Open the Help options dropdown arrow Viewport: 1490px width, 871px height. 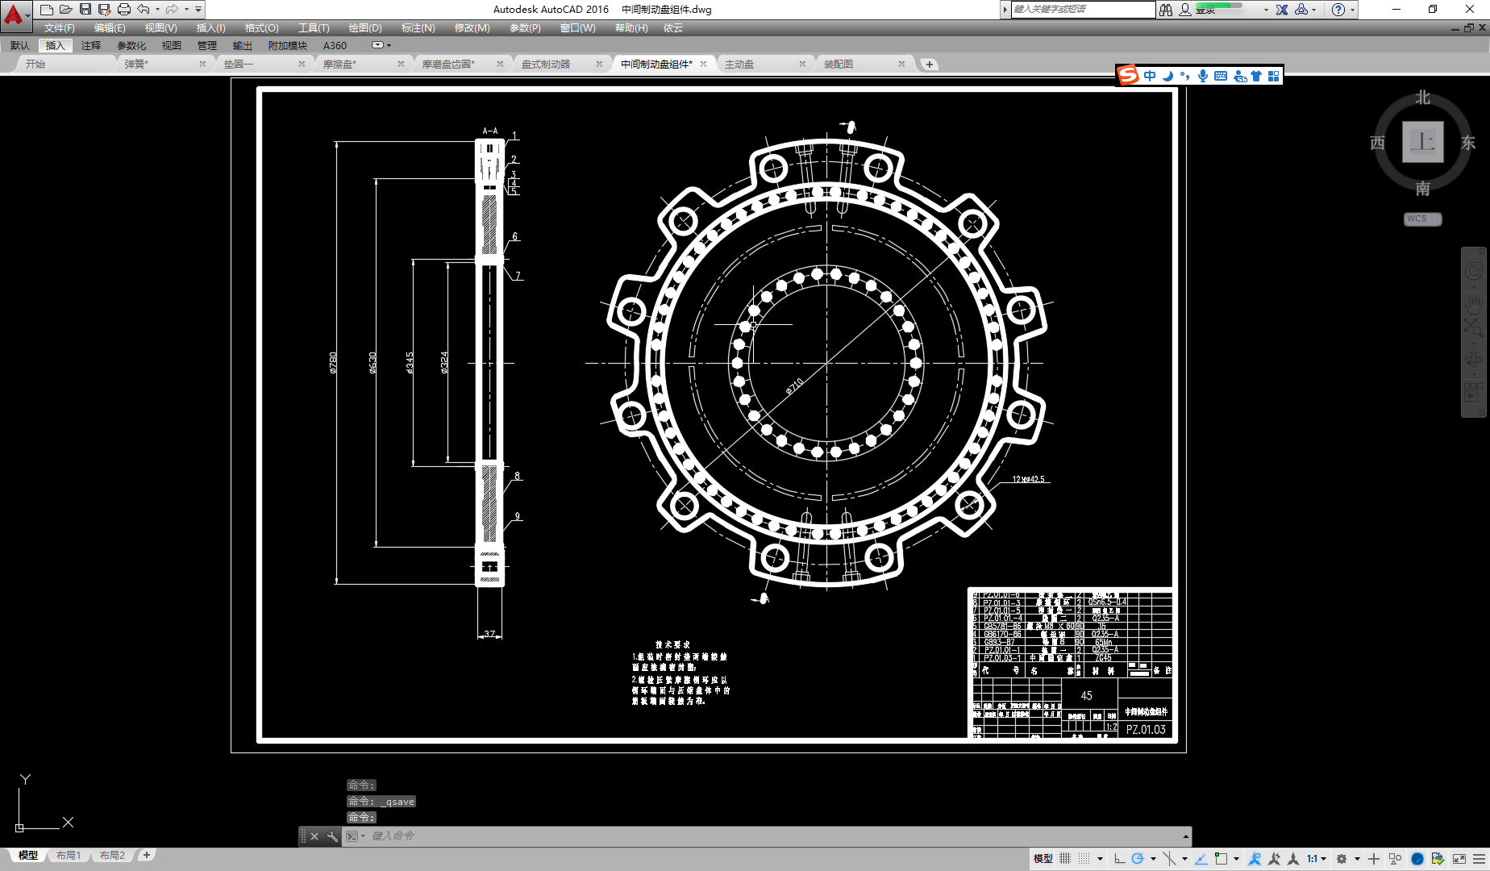pos(1352,10)
